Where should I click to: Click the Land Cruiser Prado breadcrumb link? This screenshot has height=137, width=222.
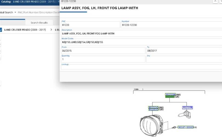click(25, 30)
